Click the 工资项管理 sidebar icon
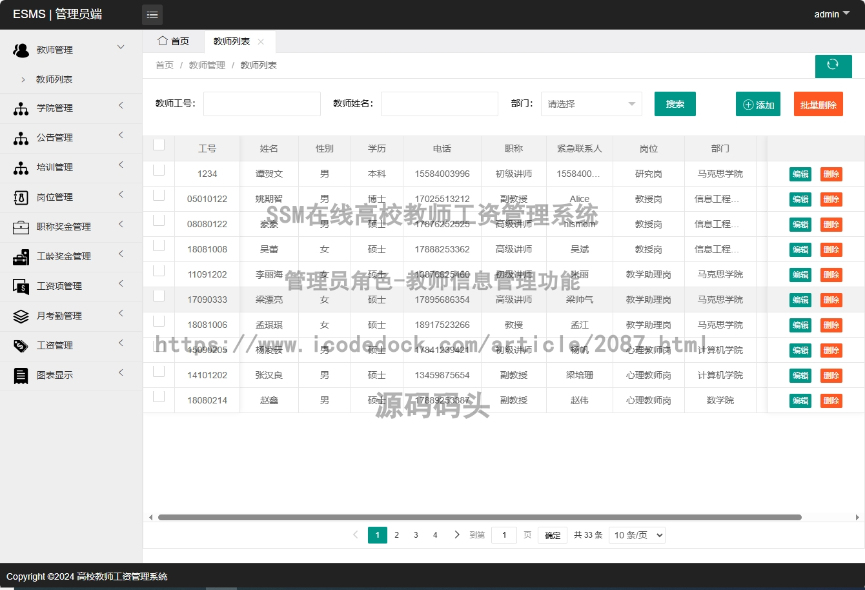Image resolution: width=865 pixels, height=590 pixels. pyautogui.click(x=21, y=287)
